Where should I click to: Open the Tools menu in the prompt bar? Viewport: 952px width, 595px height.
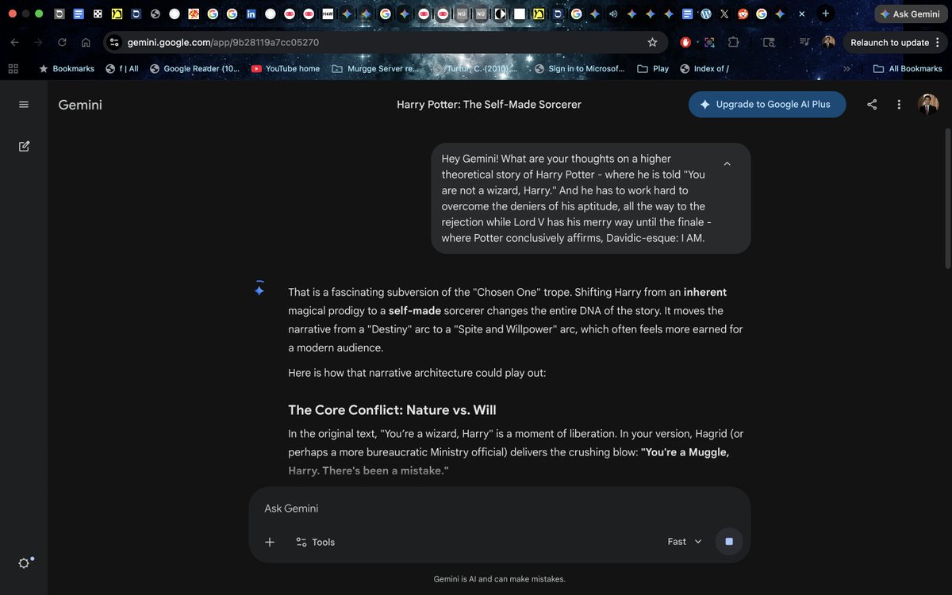pyautogui.click(x=315, y=542)
